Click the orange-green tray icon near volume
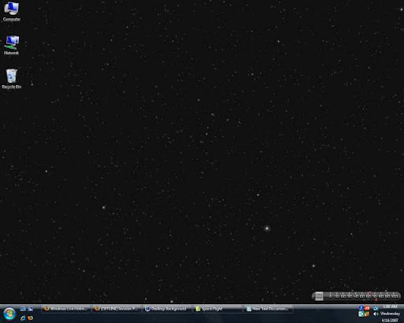Image resolution: width=404 pixels, height=323 pixels. pyautogui.click(x=367, y=314)
